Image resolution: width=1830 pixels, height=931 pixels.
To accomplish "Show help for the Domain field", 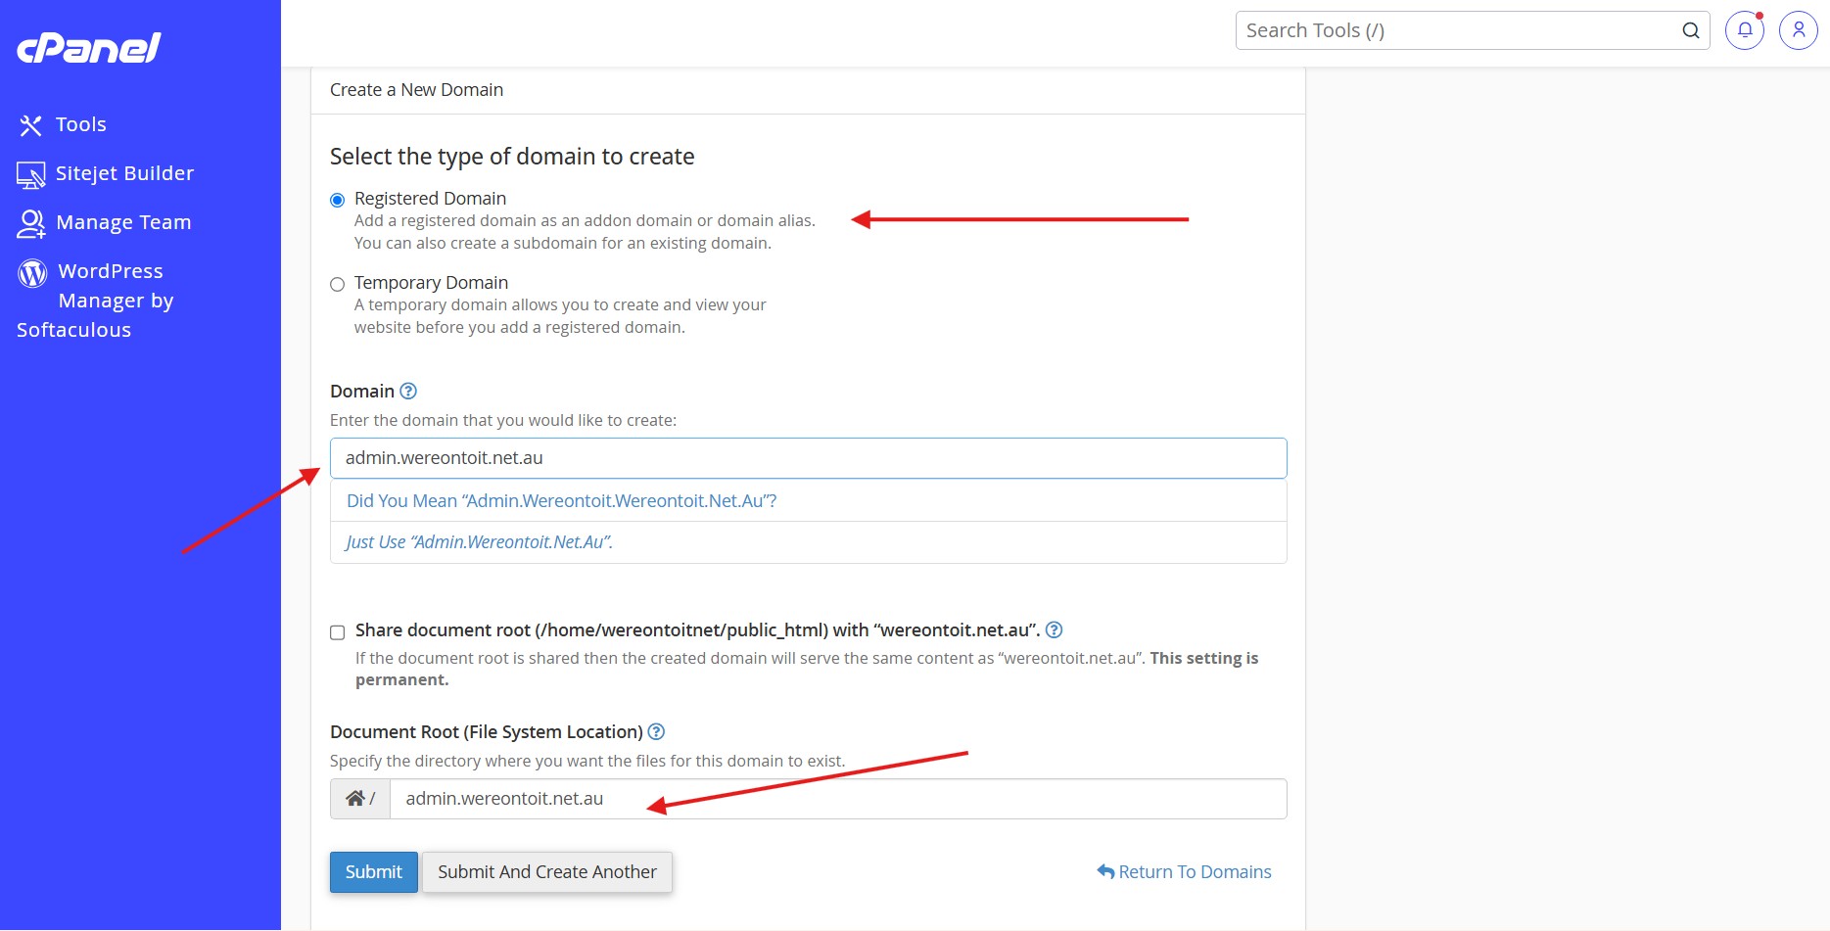I will coord(408,391).
